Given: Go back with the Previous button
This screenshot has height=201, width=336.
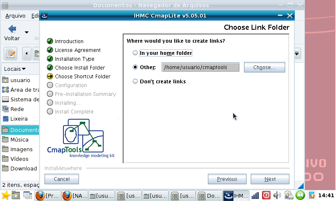Looking at the screenshot, I should [x=227, y=179].
